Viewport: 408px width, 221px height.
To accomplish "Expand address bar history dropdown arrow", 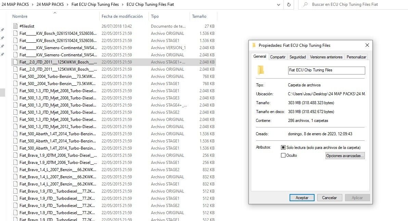I will pyautogui.click(x=278, y=5).
